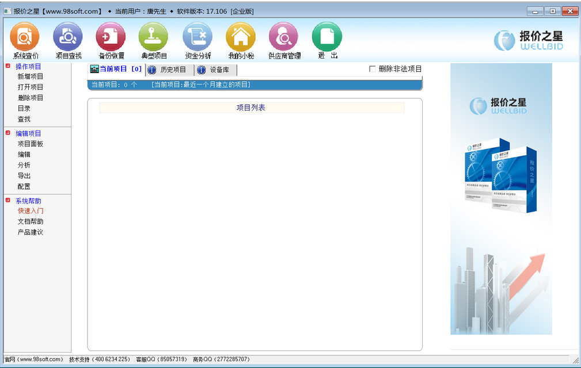This screenshot has height=368, width=581.
Task: Click the red icon beside 编辑项目
Action: (8, 133)
